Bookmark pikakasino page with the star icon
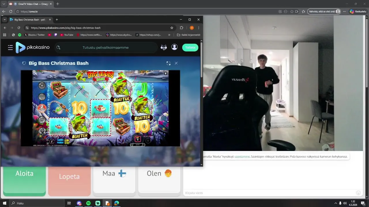This screenshot has width=369, height=207. [172, 28]
